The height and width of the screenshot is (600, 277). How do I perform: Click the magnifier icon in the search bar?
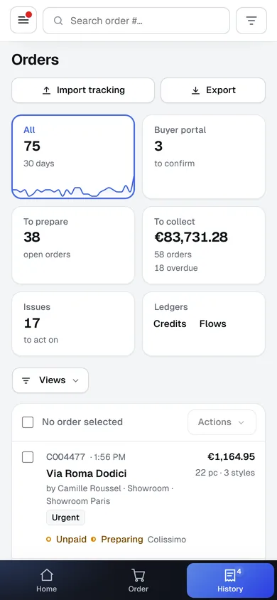pyautogui.click(x=58, y=21)
